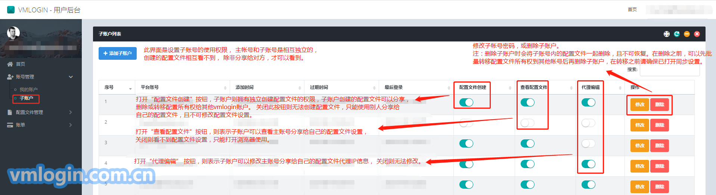Enable 代理编辑 switch for row 3
The image size is (716, 195).
tap(588, 143)
